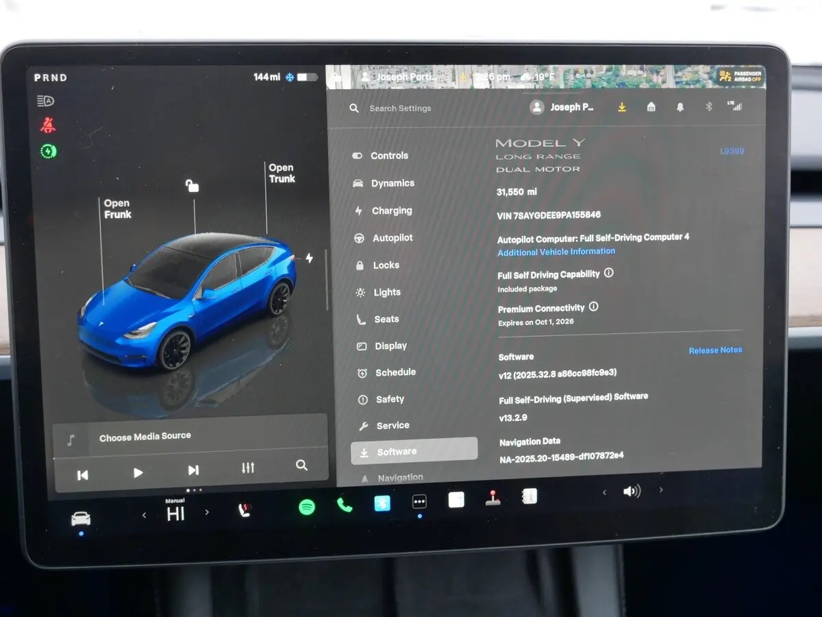Viewport: 822px width, 617px height.
Task: Open the Charging settings section
Action: pos(391,210)
